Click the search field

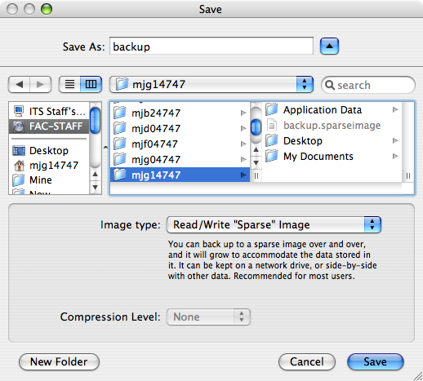pos(368,85)
